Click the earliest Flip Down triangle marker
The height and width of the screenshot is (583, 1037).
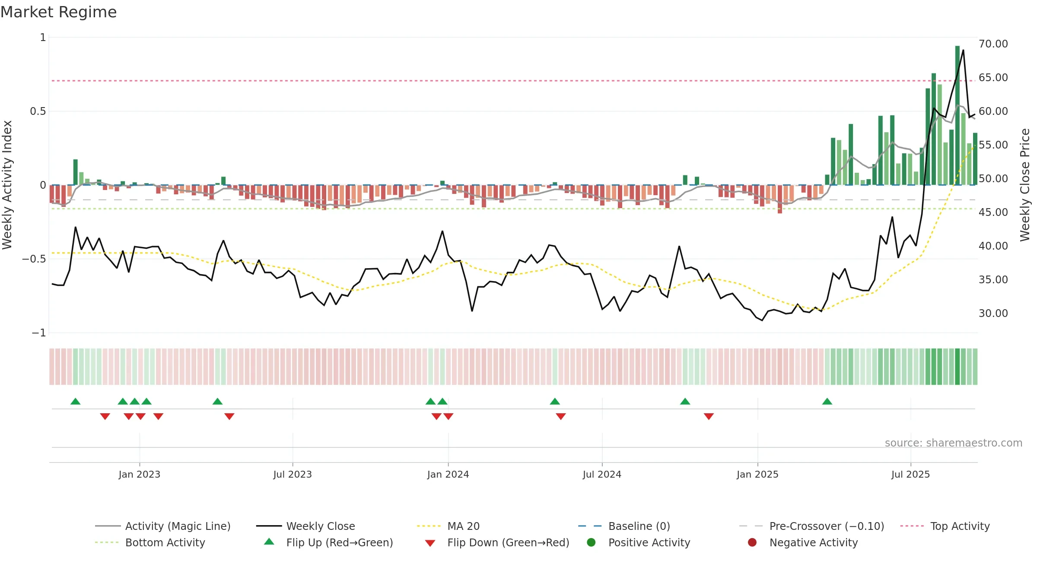point(105,416)
